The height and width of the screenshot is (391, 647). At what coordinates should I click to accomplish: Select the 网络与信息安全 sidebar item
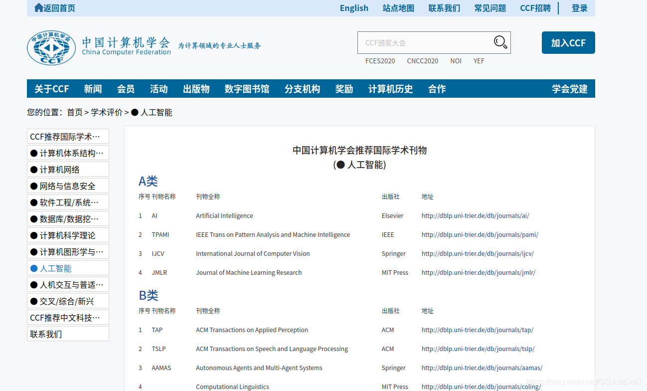coord(68,186)
